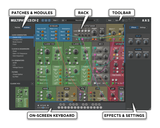Toggle the bottom keyboard panel icon
This screenshot has height=128, width=160.
[x=46, y=20]
